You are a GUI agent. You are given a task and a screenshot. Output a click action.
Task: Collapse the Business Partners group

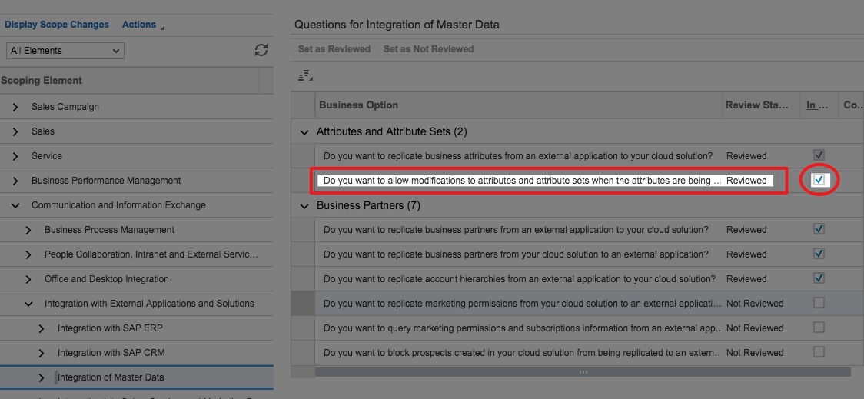click(305, 206)
